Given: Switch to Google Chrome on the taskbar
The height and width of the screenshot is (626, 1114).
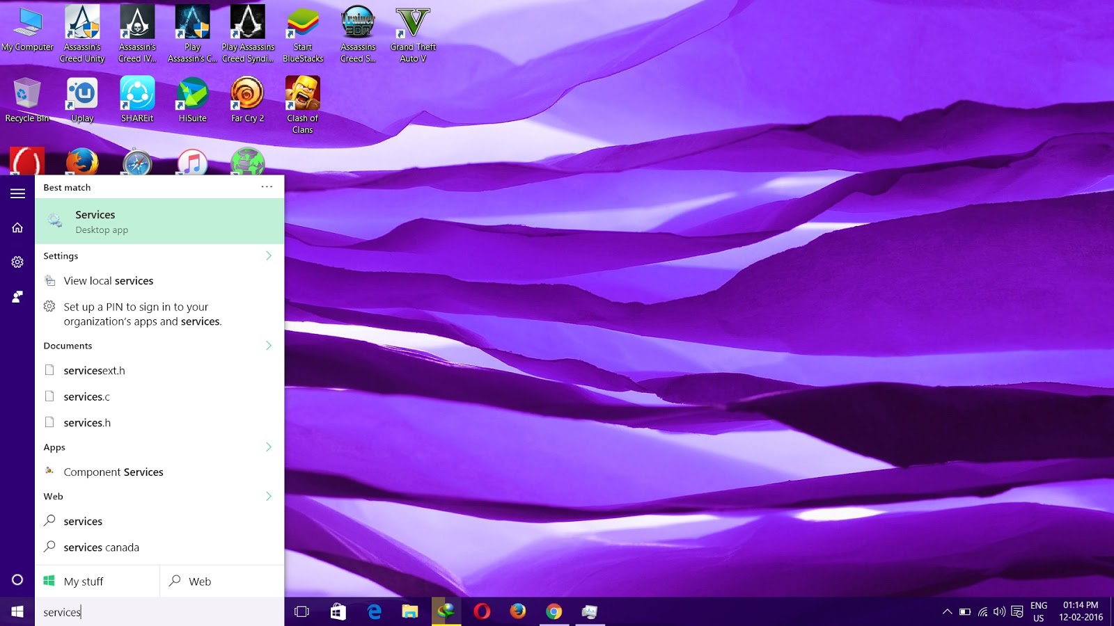Looking at the screenshot, I should (554, 612).
